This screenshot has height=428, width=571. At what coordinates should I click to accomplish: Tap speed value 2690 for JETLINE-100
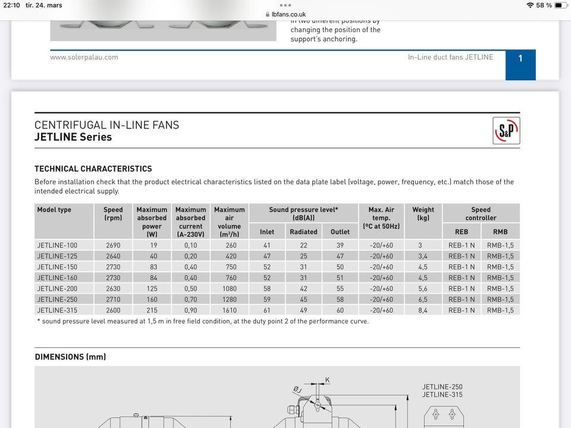pos(113,246)
